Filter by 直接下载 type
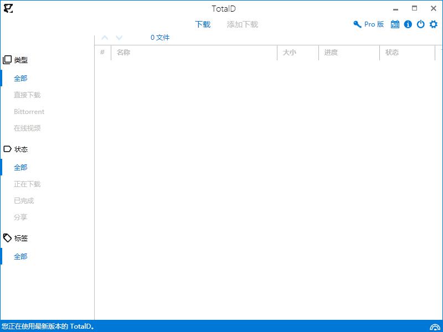Viewport: 443px width, 332px height. (27, 95)
